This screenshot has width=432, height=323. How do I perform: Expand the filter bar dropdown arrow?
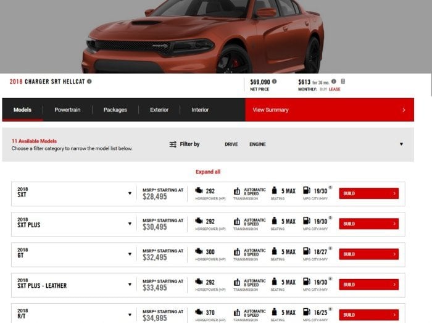point(401,144)
